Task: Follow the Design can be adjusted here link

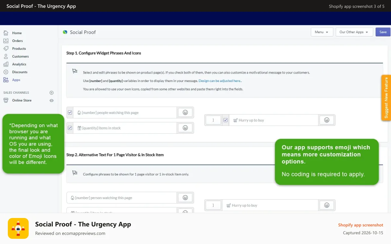Action: [220, 81]
